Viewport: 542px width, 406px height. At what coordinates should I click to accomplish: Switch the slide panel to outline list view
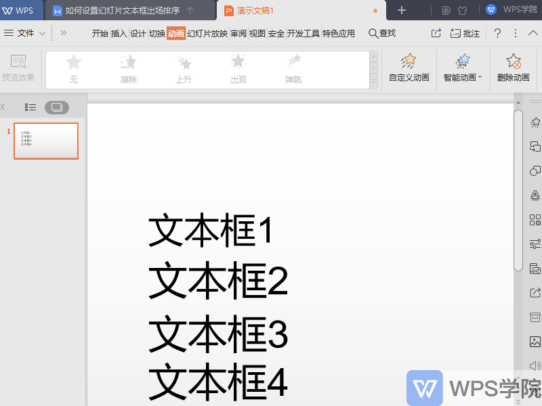pyautogui.click(x=30, y=107)
